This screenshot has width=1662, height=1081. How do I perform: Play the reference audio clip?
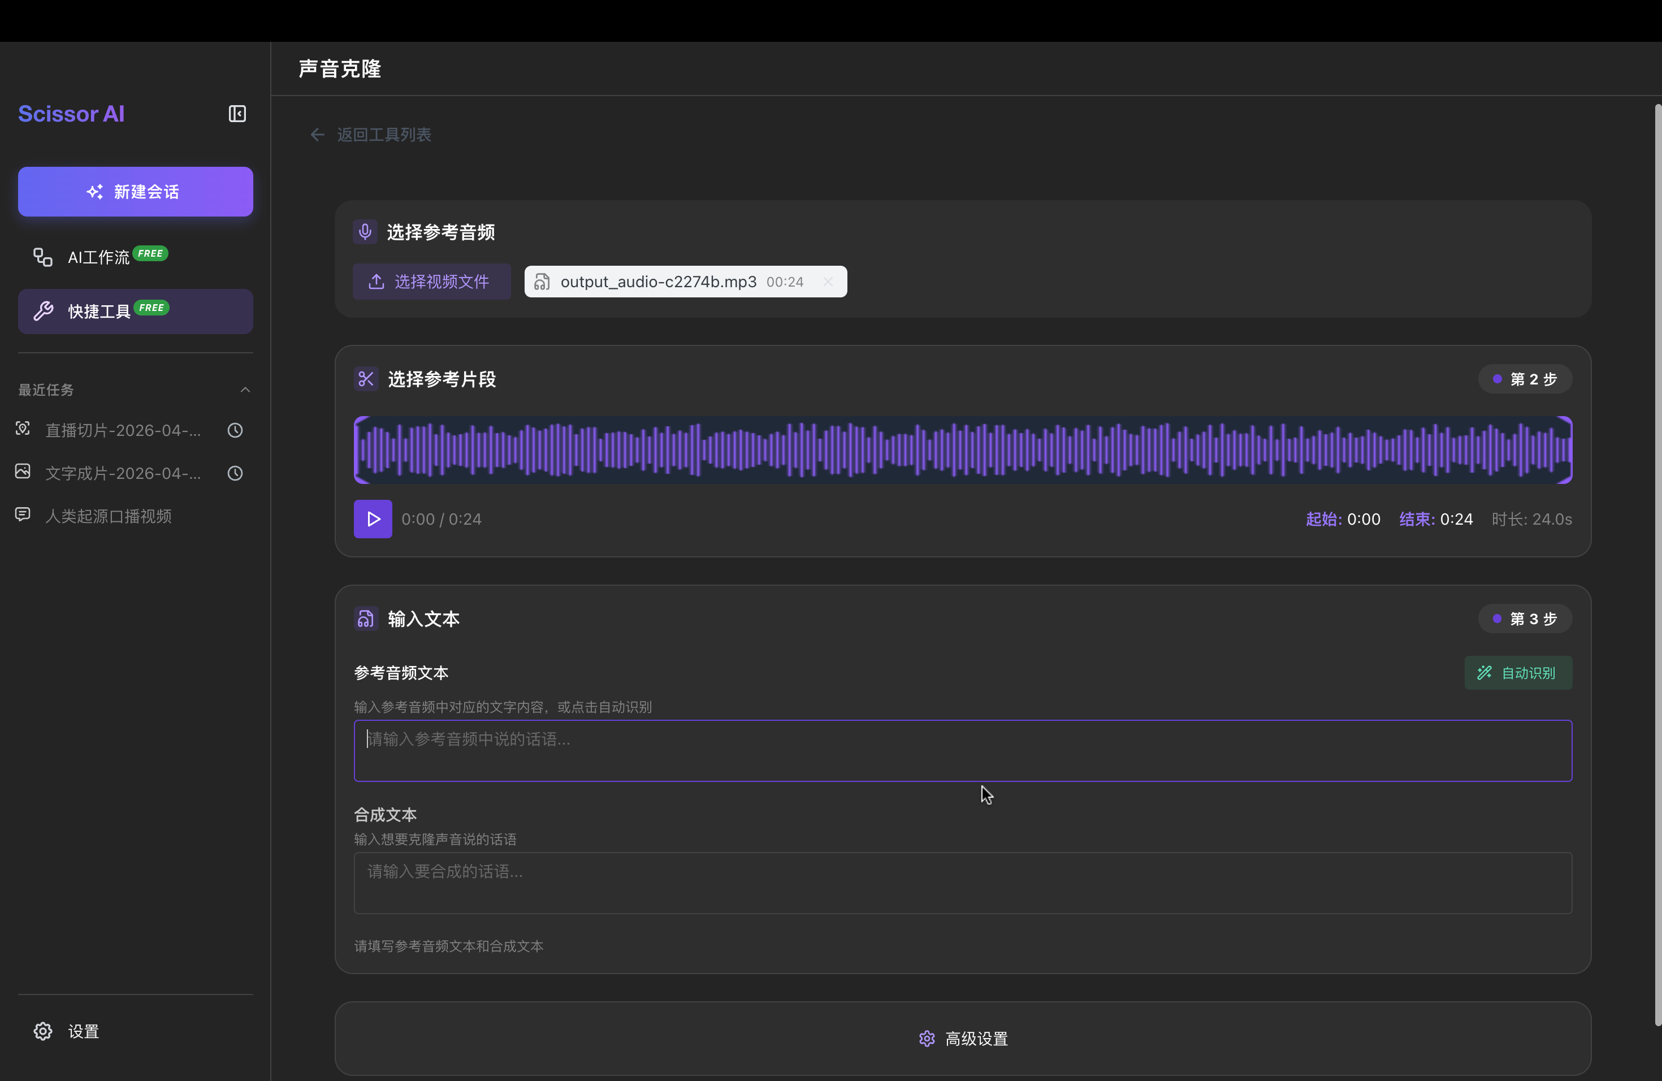pyautogui.click(x=372, y=519)
